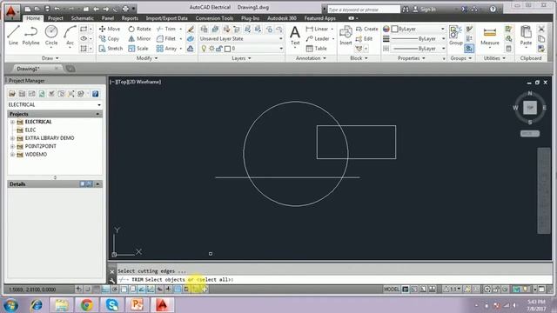This screenshot has width=557, height=313.
Task: Click the Paste button
Action: point(526,36)
